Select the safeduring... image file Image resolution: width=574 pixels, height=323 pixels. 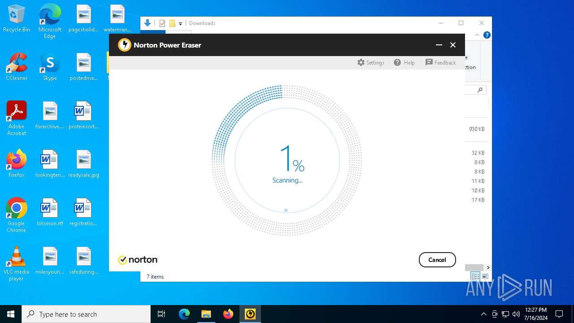[x=83, y=261]
